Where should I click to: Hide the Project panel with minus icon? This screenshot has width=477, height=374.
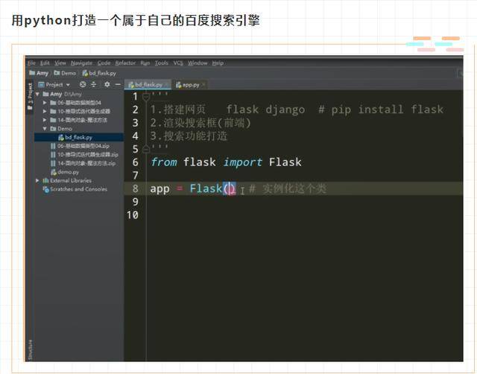coord(118,84)
